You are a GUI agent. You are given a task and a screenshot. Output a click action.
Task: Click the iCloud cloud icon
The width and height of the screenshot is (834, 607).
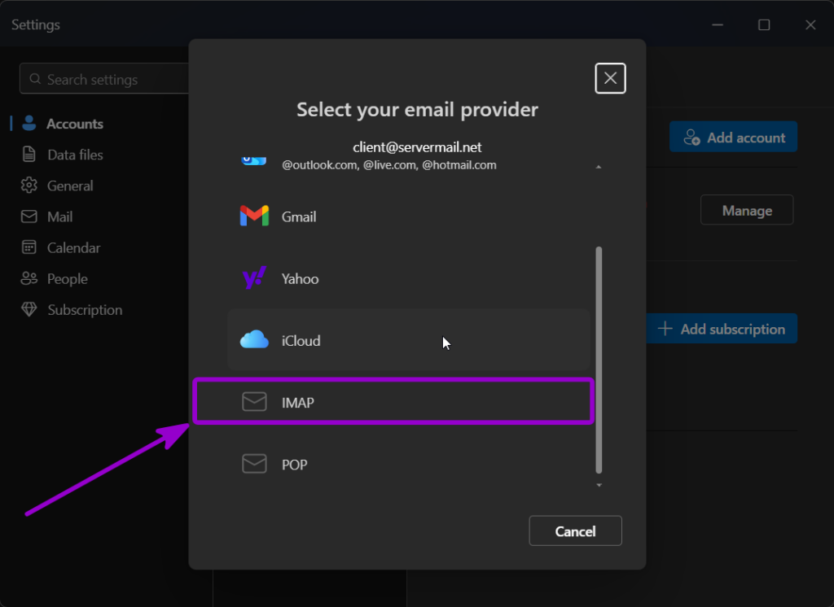(254, 339)
